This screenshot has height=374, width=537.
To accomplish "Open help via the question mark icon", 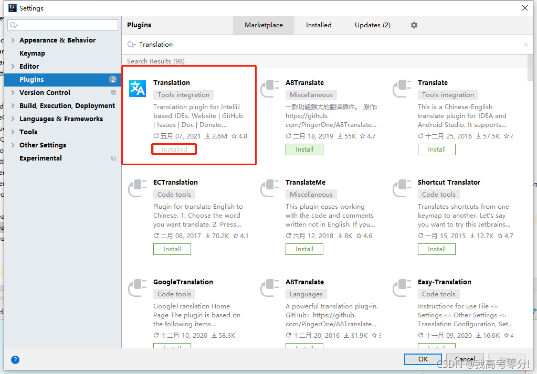I will click(15, 360).
